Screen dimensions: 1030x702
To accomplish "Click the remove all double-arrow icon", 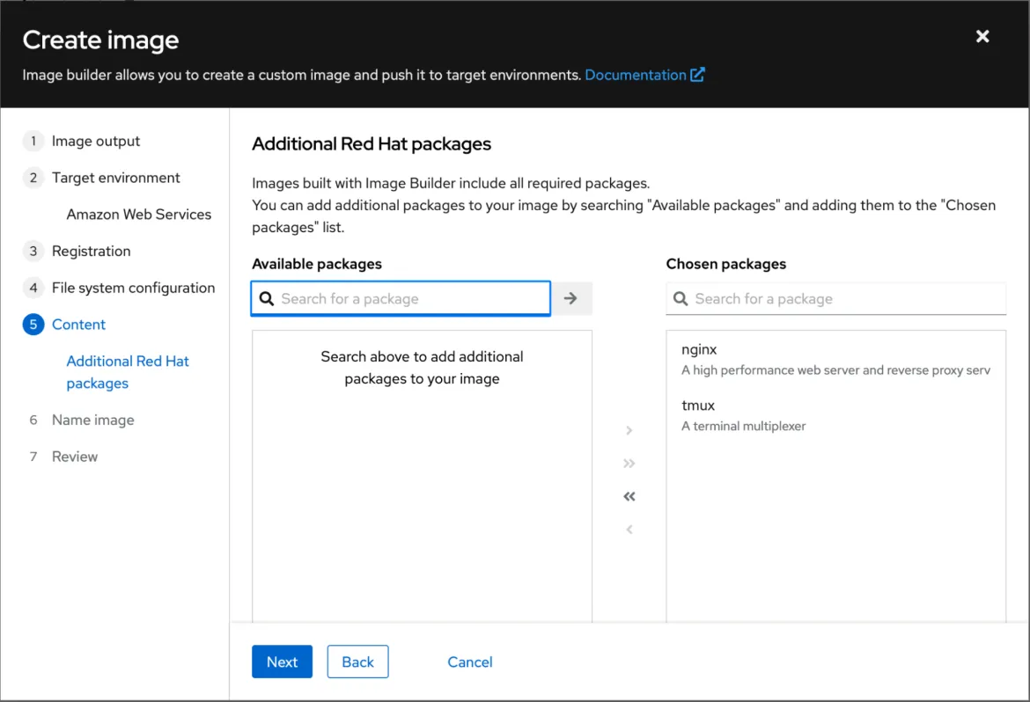I will 629,497.
